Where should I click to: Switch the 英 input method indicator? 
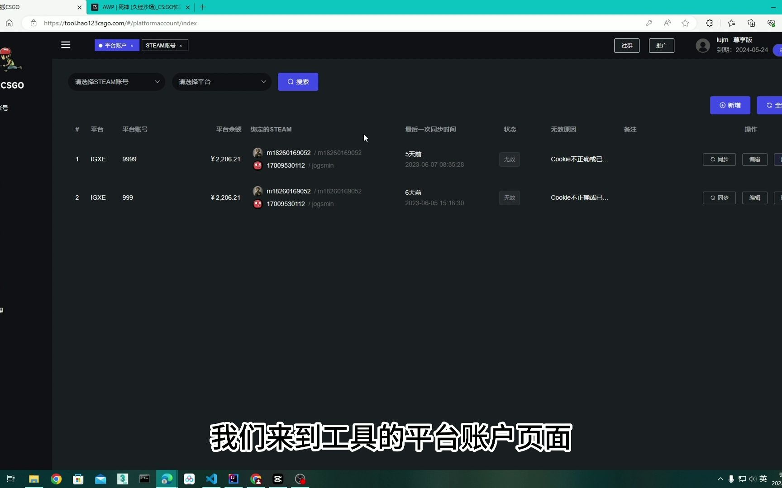pos(763,479)
